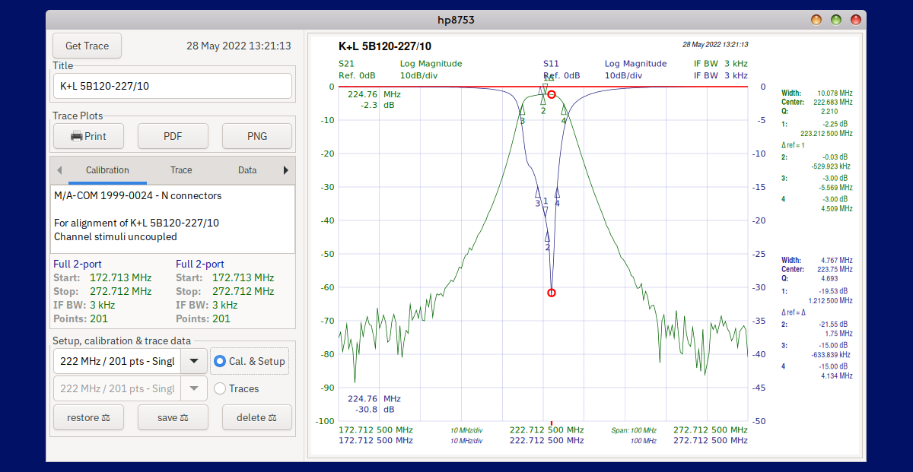Click the dropdown arrow beside 201 pts selection
This screenshot has height=472, width=913.
point(193,361)
